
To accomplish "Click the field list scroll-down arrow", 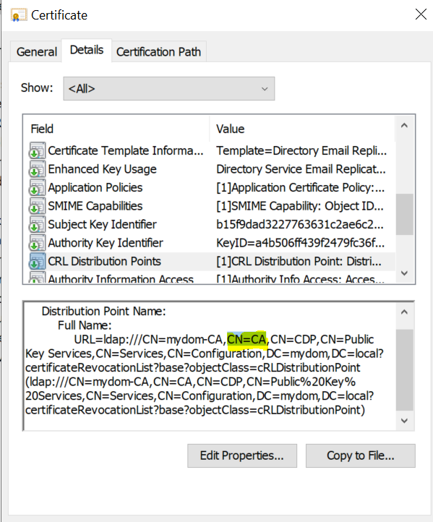I will 404,273.
